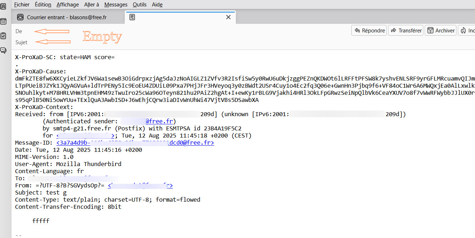Image resolution: width=475 pixels, height=238 pixels.
Task: Click the Transférer forward button
Action: pyautogui.click(x=406, y=31)
